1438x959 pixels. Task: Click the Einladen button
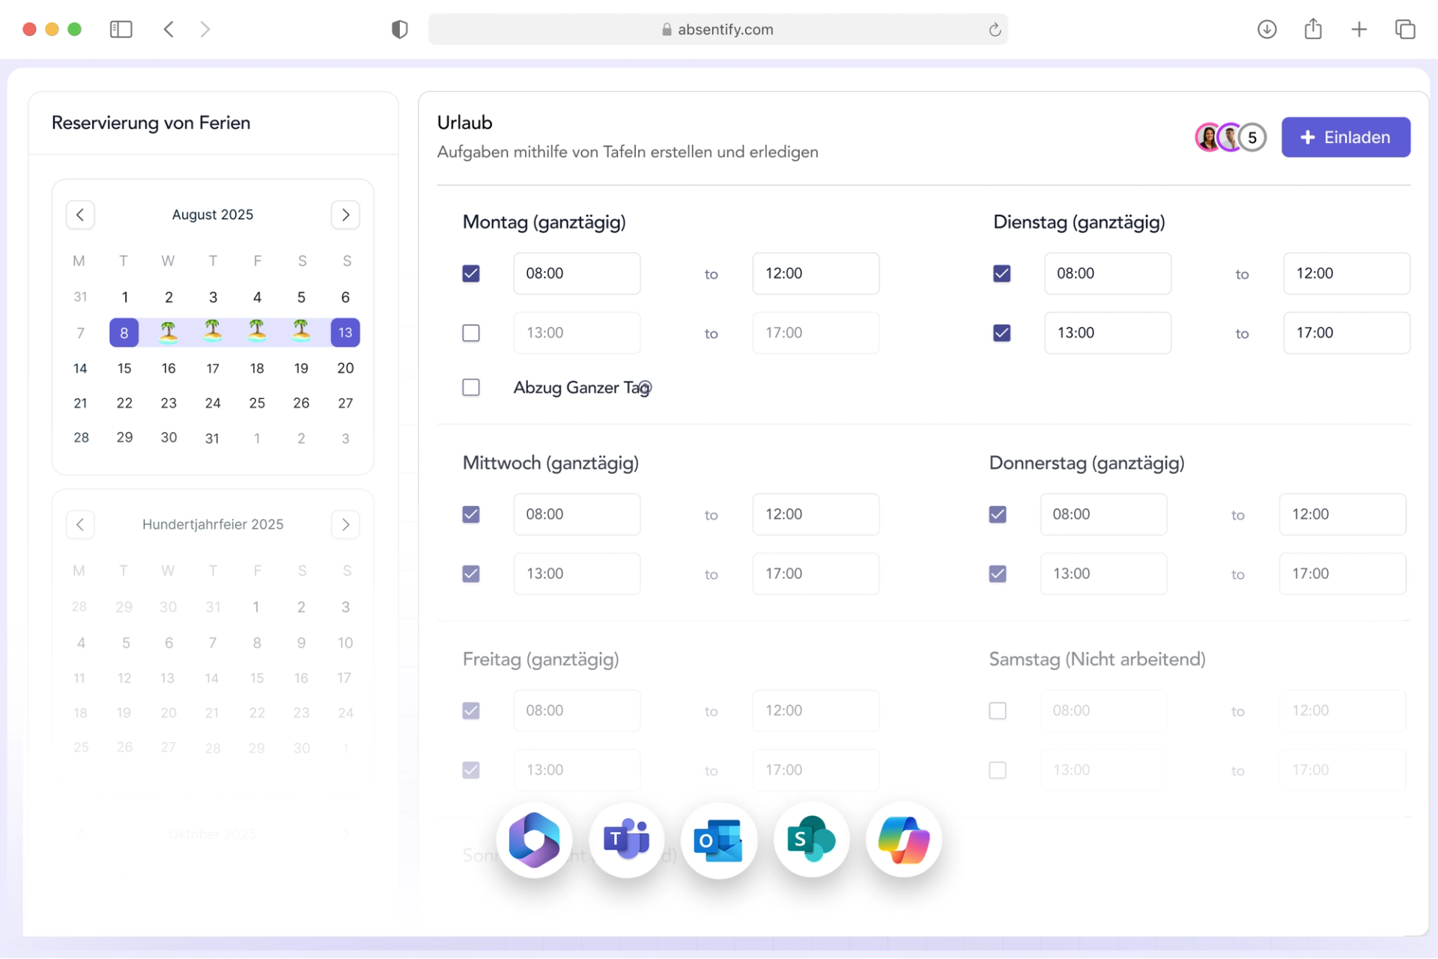(x=1345, y=137)
